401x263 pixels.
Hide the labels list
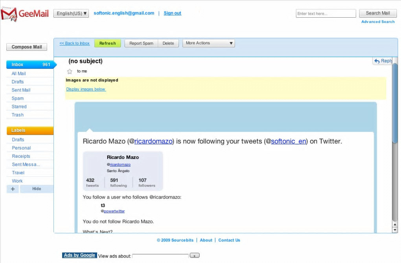click(x=37, y=189)
